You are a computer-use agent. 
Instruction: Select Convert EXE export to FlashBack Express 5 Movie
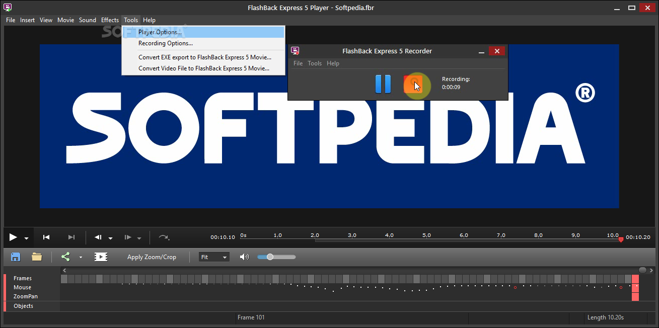[x=203, y=57]
